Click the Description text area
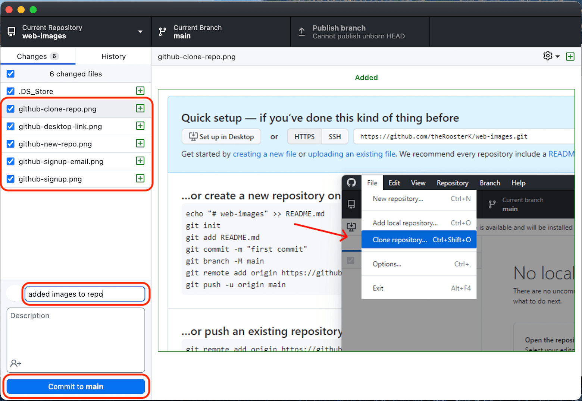Image resolution: width=582 pixels, height=401 pixels. click(76, 340)
